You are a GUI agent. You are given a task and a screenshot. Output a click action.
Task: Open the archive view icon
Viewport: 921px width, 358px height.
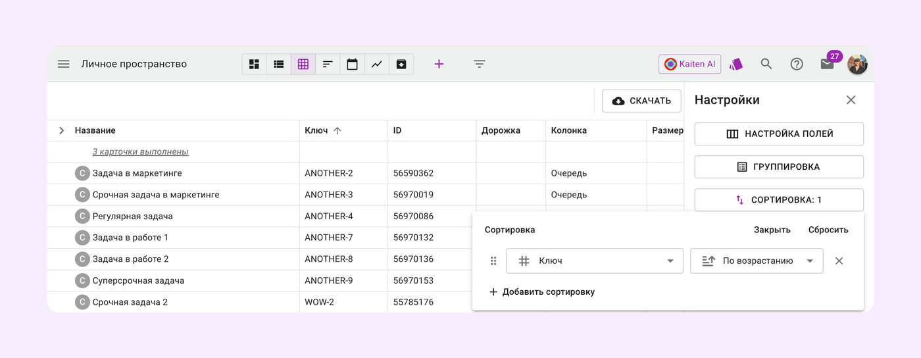(401, 64)
